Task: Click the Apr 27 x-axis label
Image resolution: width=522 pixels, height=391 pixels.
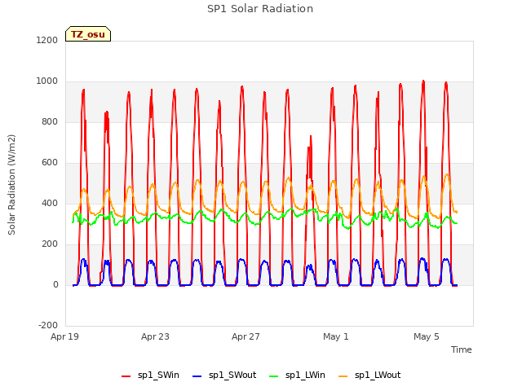Action: 246,336
